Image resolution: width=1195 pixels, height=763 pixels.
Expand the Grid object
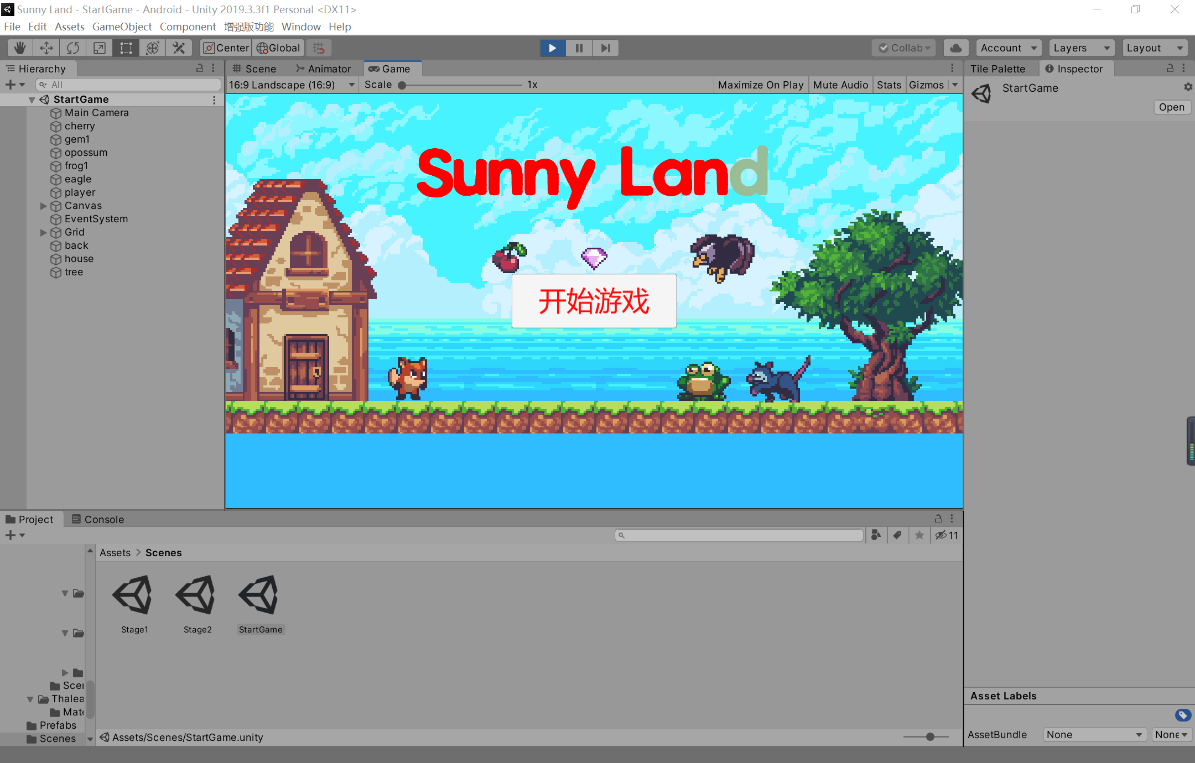tap(43, 232)
